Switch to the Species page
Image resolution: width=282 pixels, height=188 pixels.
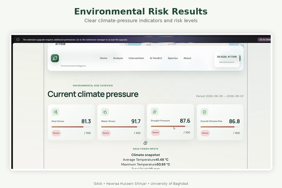click(x=172, y=58)
